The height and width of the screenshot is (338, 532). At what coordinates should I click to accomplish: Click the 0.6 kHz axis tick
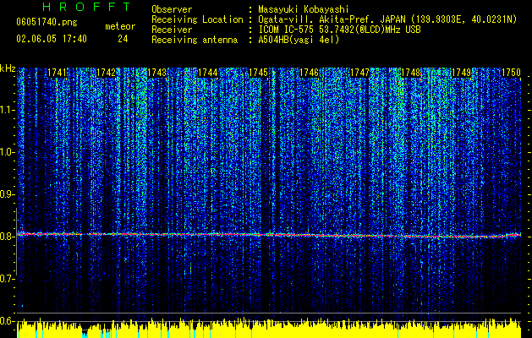coord(8,321)
